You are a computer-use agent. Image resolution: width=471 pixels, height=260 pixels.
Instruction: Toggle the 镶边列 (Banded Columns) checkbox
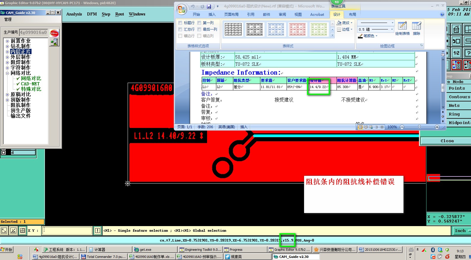click(x=199, y=36)
